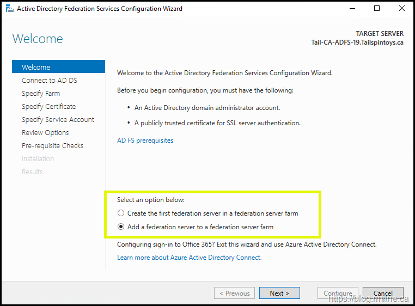This screenshot has height=306, width=415.
Task: Open the Welcome step in sidebar
Action: tap(36, 68)
